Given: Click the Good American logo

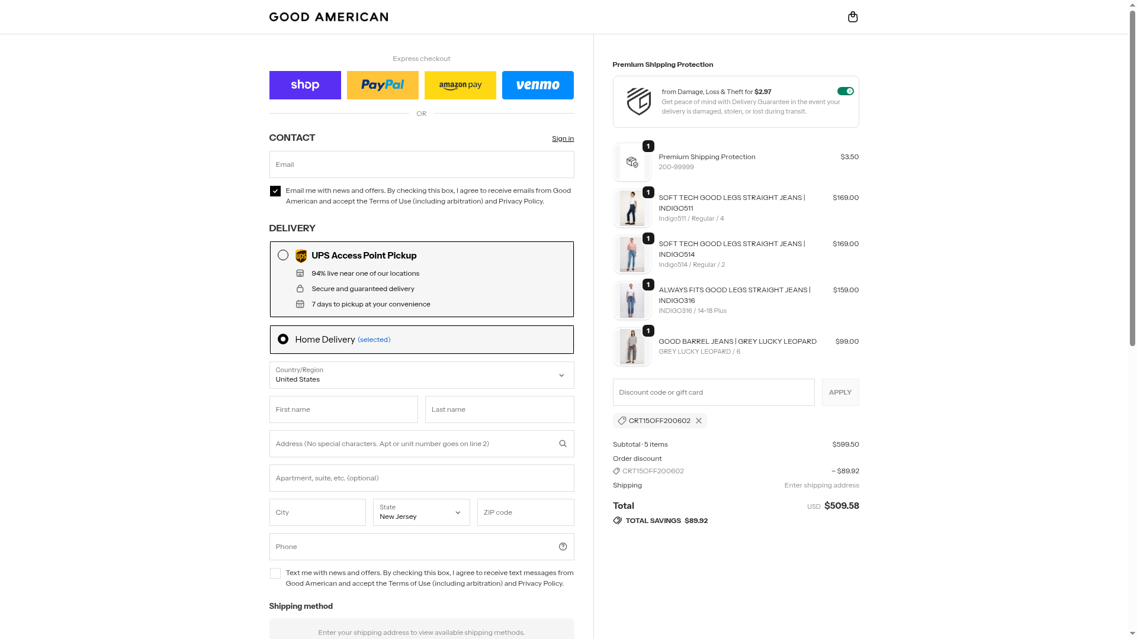Looking at the screenshot, I should point(329,17).
